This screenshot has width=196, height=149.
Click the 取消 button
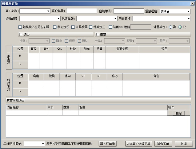click(184, 144)
